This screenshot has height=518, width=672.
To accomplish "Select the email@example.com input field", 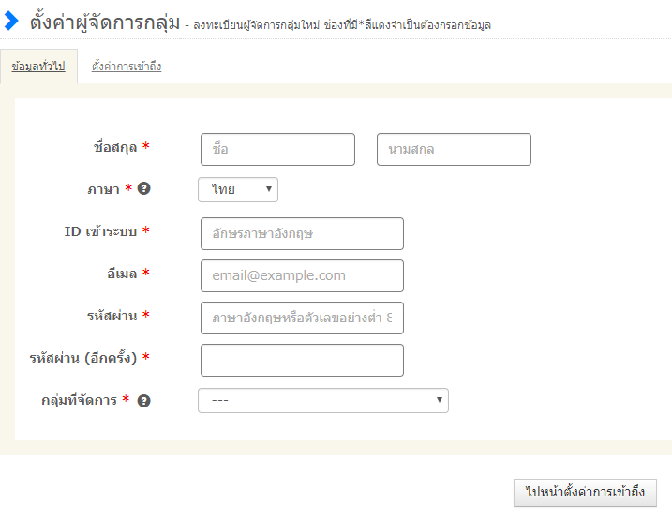I will (302, 276).
